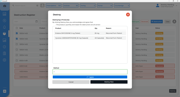Viewport: 180px width, 97px height.
Task: Open search filter options icon
Action: [37, 6]
